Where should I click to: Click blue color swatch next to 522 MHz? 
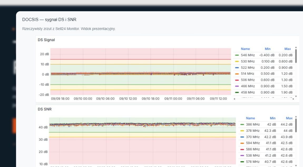click(237, 68)
